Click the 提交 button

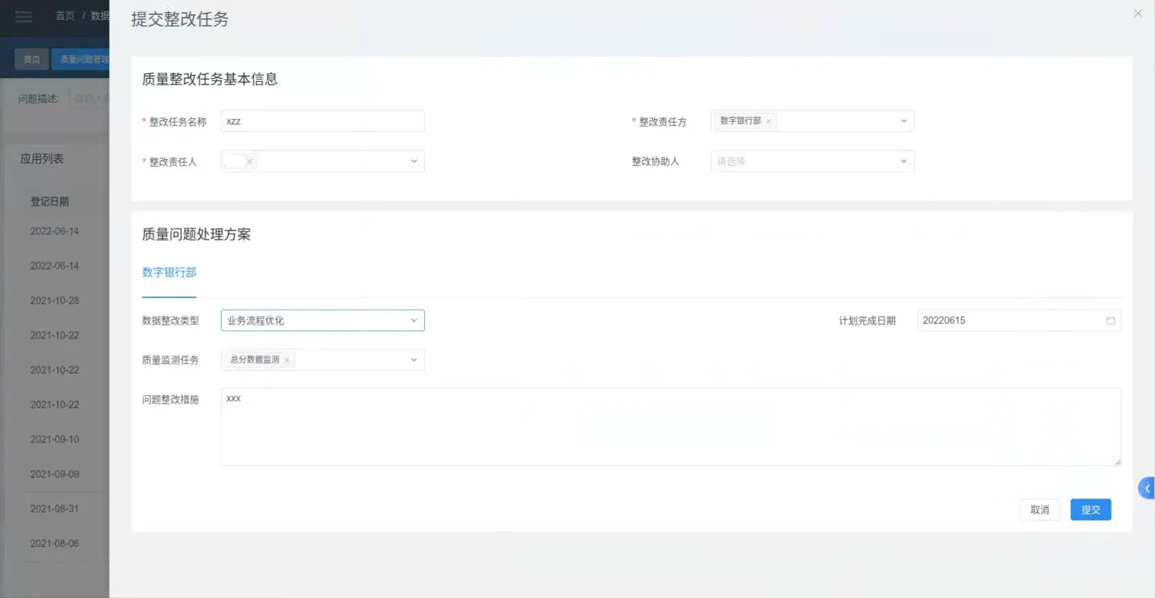pos(1090,509)
